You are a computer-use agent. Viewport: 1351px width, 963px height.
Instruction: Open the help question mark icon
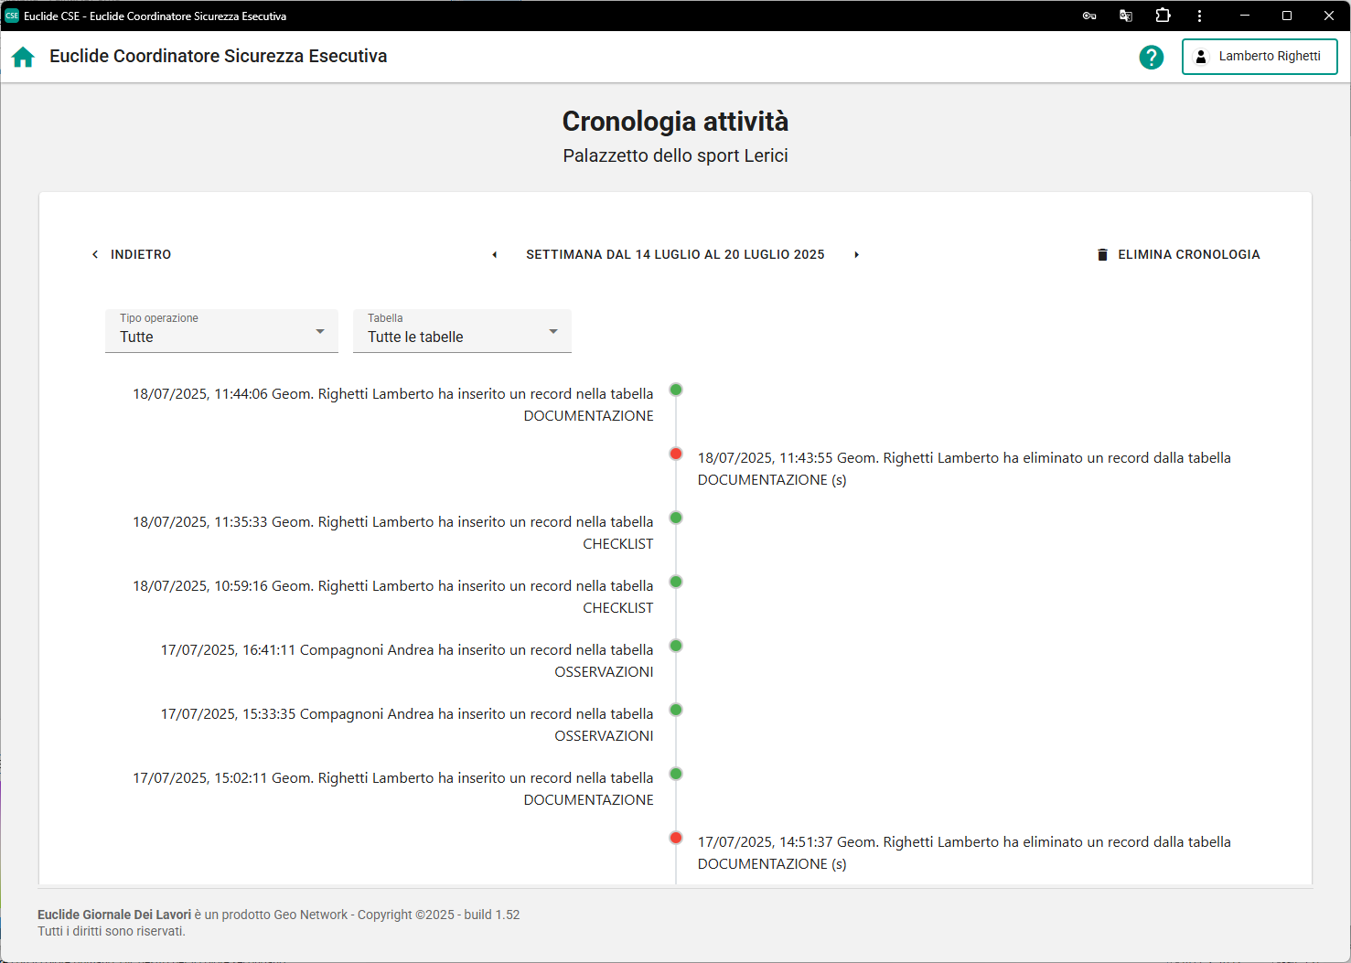[x=1151, y=57]
